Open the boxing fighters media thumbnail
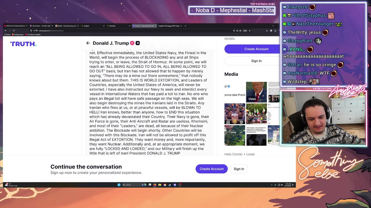This screenshot has height=208, width=371. click(x=235, y=114)
